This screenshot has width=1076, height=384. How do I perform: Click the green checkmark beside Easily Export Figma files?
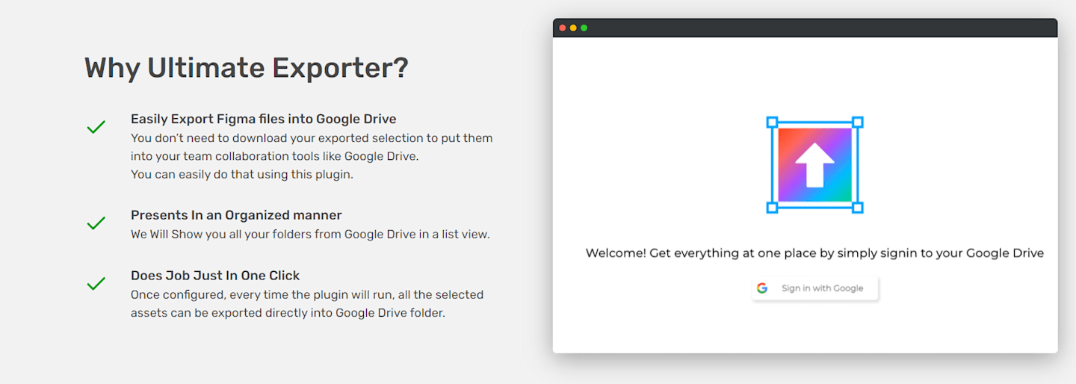[96, 127]
